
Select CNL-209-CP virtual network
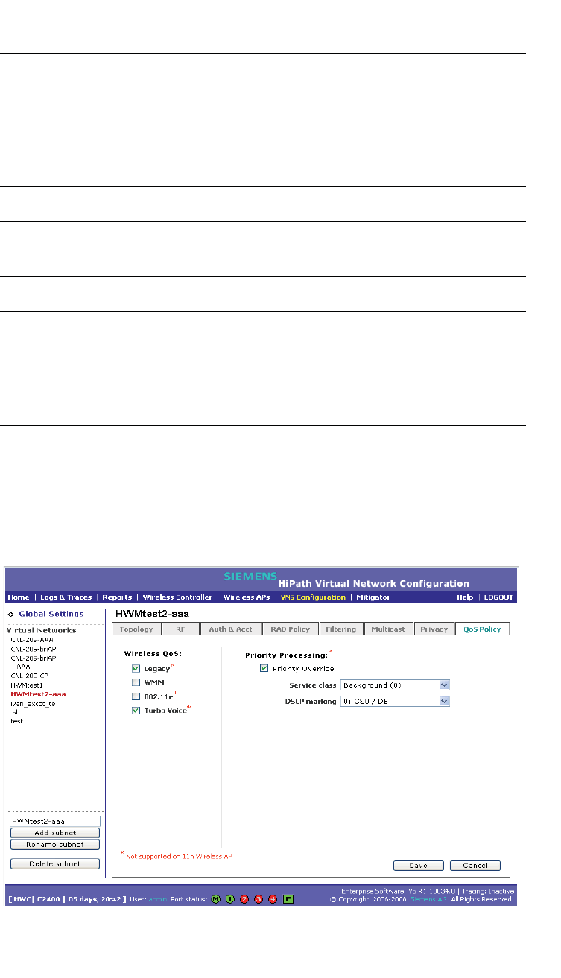pos(30,676)
